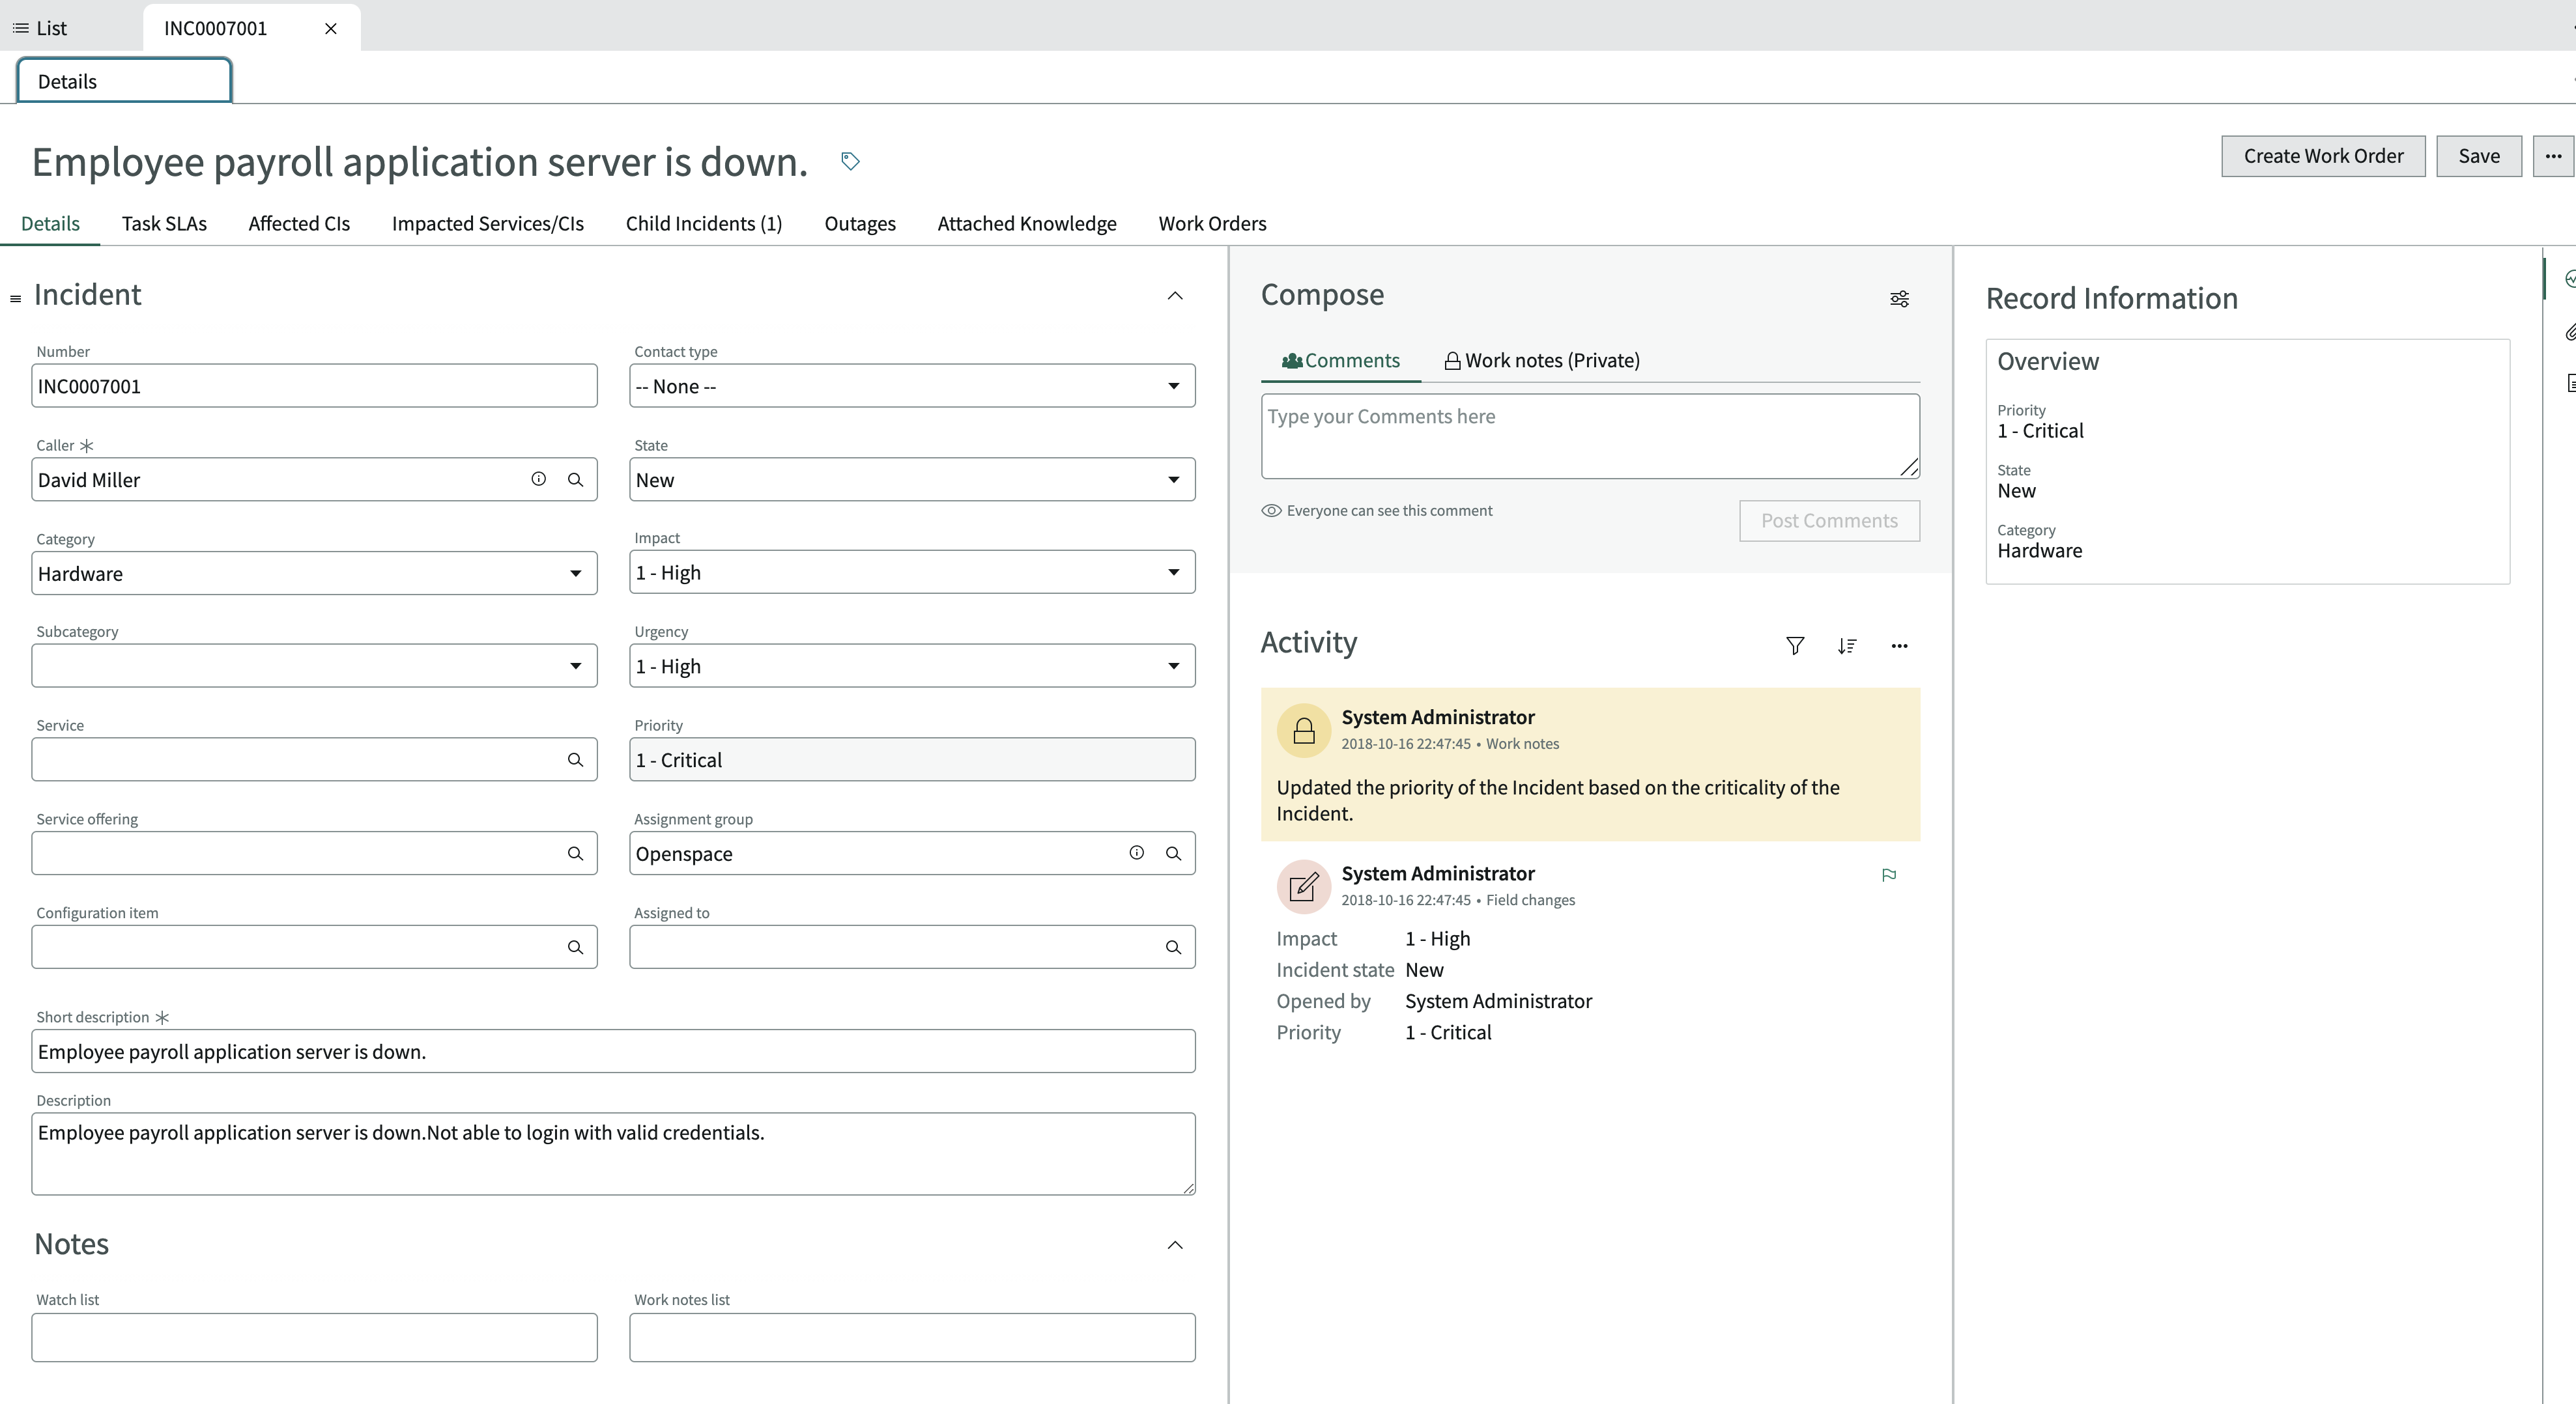Open the section menu icon beside Incident heading
Viewport: 2576px width, 1404px height.
tap(15, 299)
